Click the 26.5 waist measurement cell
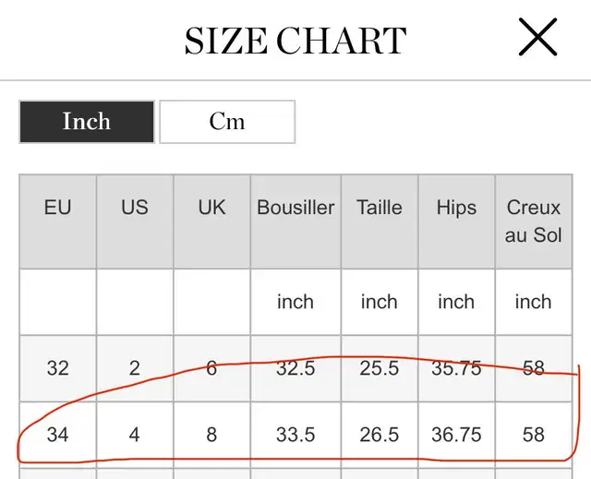 [380, 435]
